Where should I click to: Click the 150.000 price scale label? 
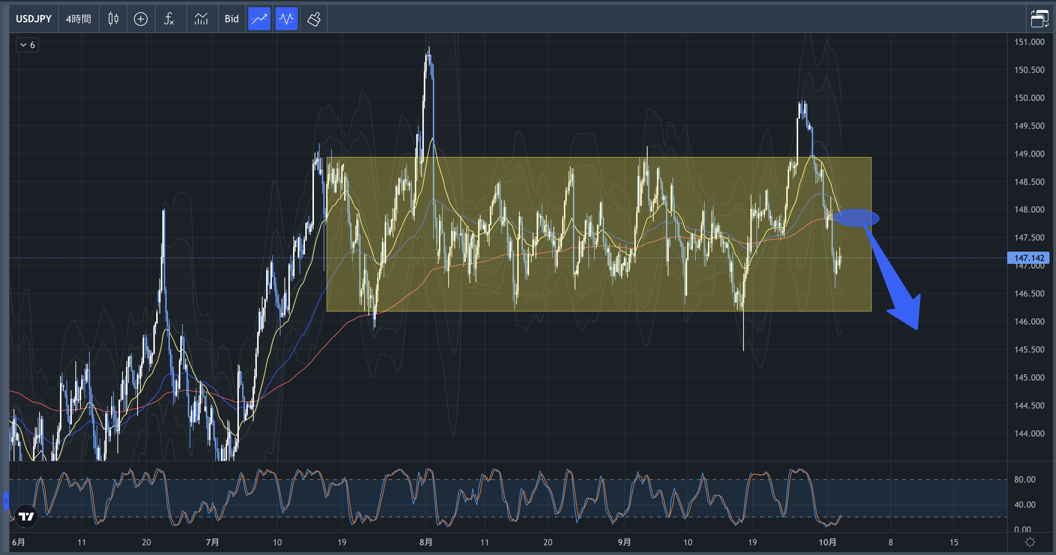pyautogui.click(x=1029, y=98)
